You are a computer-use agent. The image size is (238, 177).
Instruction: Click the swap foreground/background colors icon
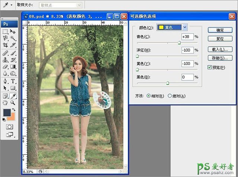(x=14, y=110)
